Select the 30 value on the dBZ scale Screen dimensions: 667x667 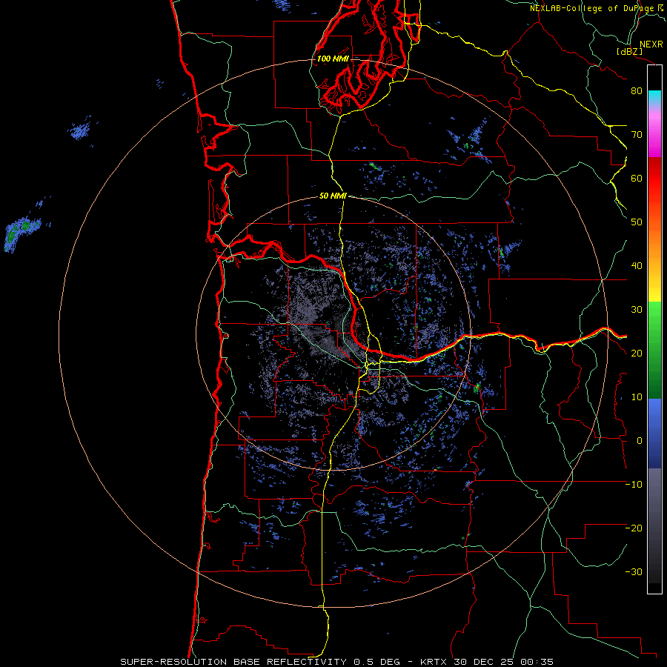(637, 310)
